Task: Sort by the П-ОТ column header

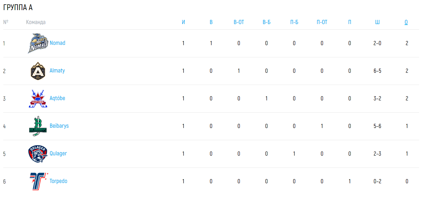Action: pos(322,22)
